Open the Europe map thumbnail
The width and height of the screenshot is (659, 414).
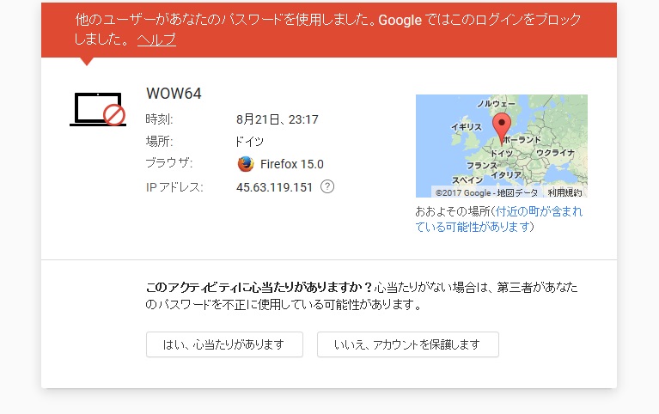502,146
